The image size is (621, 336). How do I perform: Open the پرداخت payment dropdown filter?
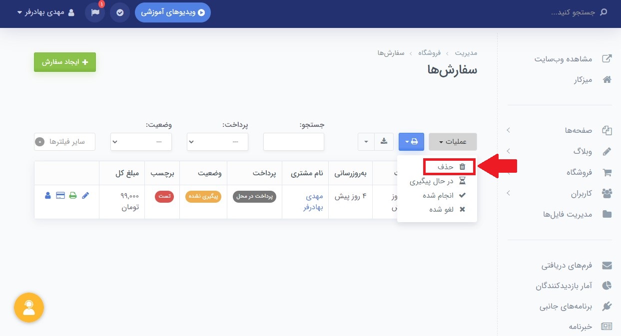(x=217, y=142)
